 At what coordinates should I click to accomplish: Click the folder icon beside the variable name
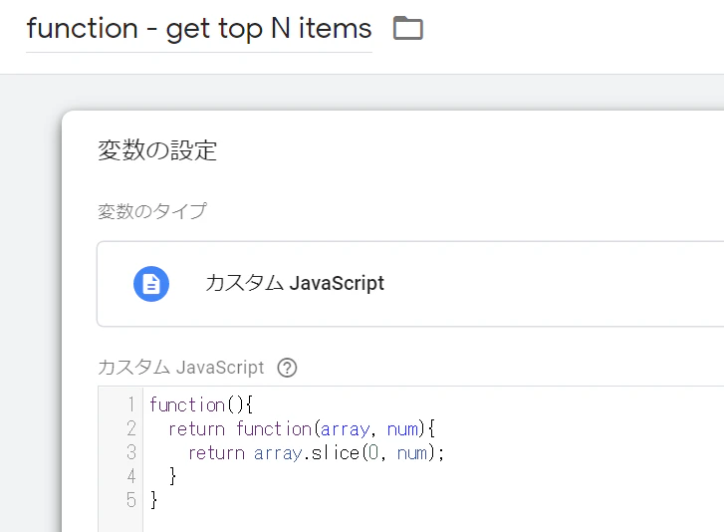pyautogui.click(x=407, y=28)
